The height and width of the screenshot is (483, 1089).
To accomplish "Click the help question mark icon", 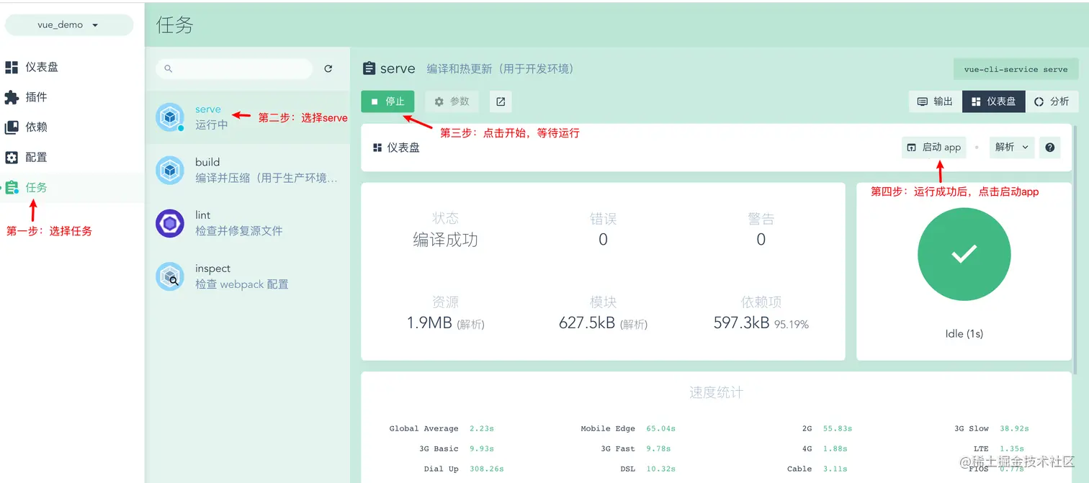I will coord(1050,147).
